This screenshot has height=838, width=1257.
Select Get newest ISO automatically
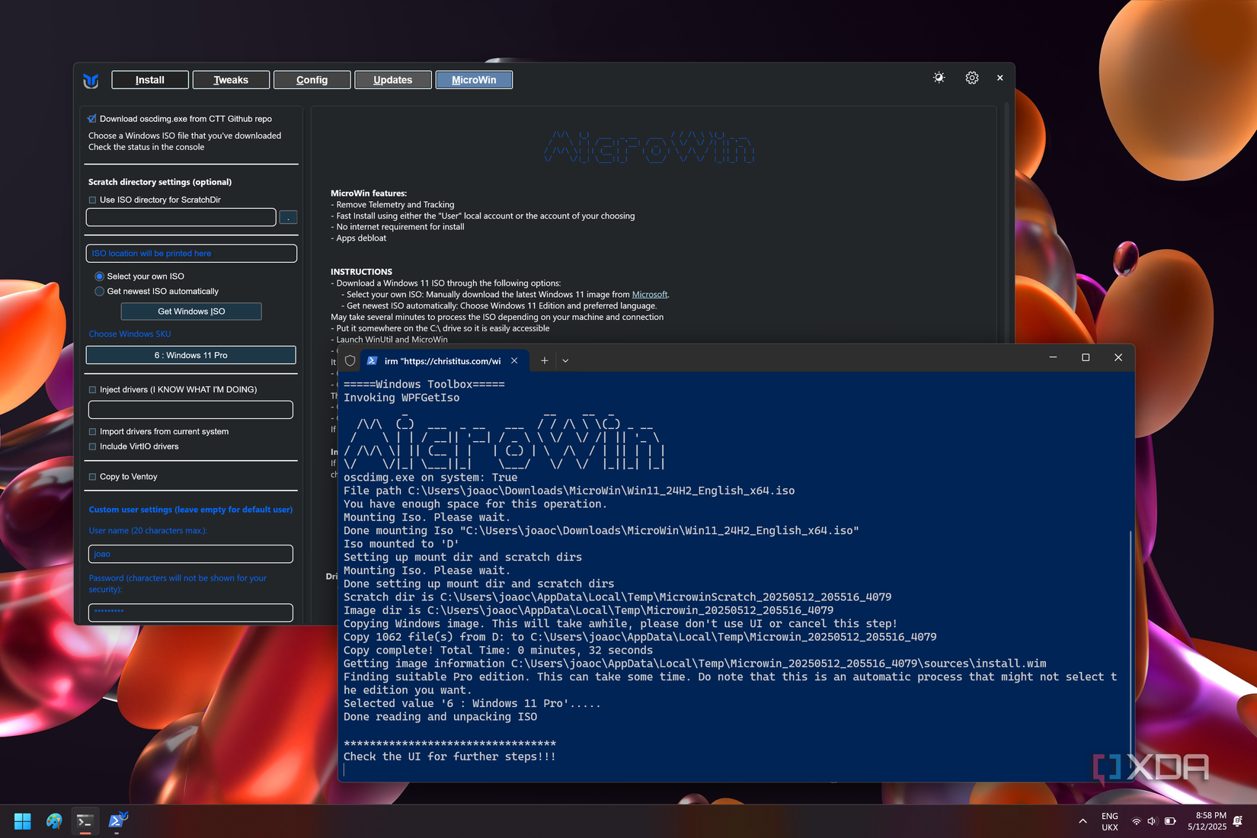pos(99,291)
